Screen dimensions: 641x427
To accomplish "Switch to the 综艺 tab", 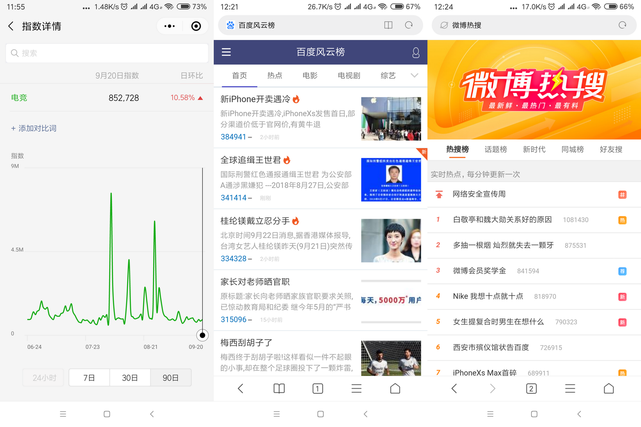I will click(x=388, y=76).
